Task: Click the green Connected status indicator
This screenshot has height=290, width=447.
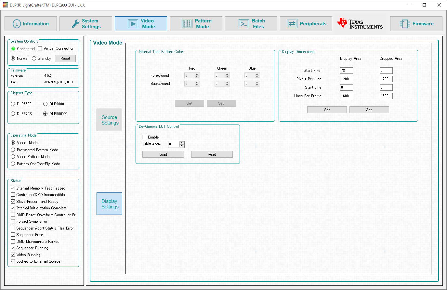Action: click(13, 48)
